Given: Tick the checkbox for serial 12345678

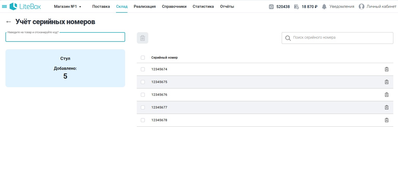Looking at the screenshot, I should [143, 120].
